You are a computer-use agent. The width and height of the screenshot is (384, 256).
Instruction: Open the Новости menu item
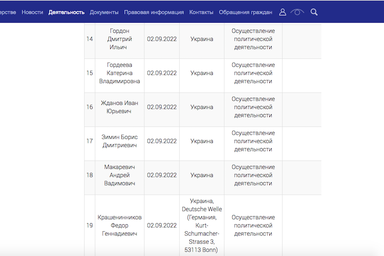point(32,12)
